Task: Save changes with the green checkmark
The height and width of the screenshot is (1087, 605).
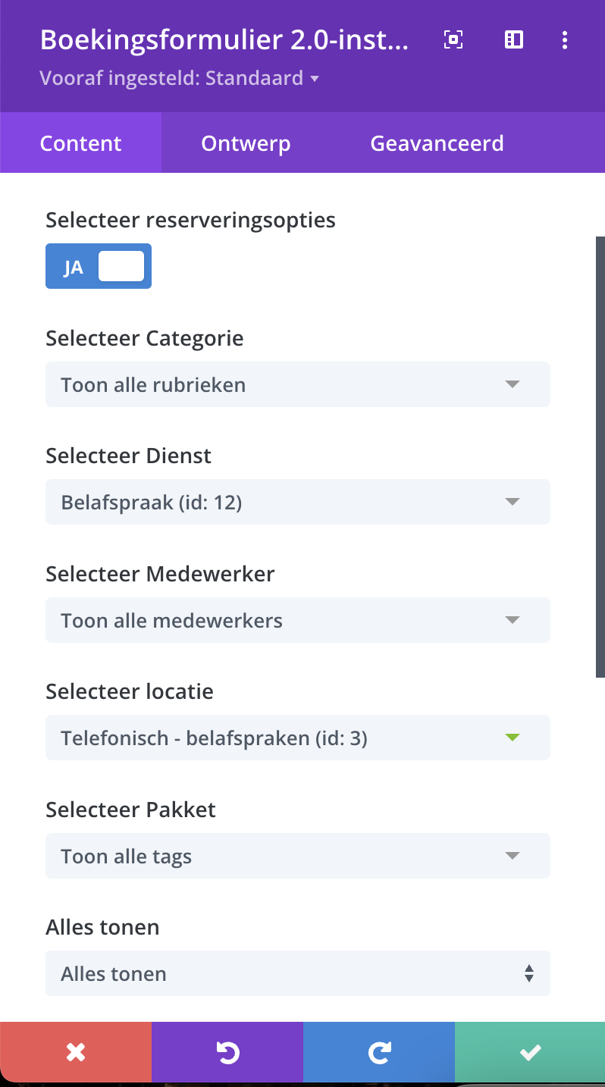Action: 530,1052
